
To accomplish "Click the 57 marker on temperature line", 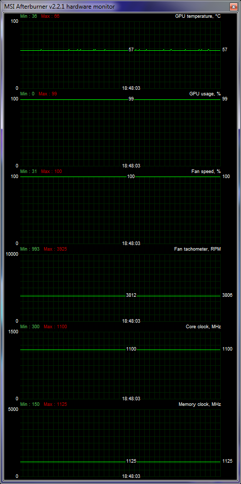I will click(x=131, y=49).
